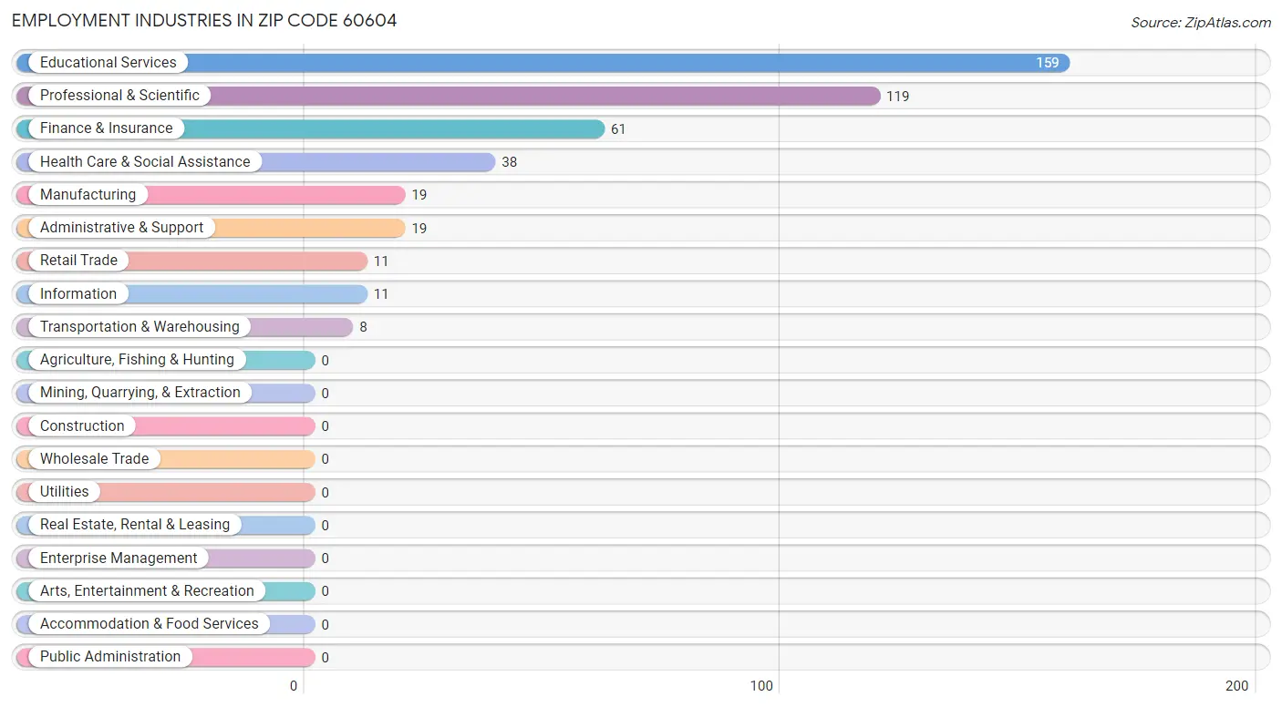Select the Construction label

[x=82, y=426]
